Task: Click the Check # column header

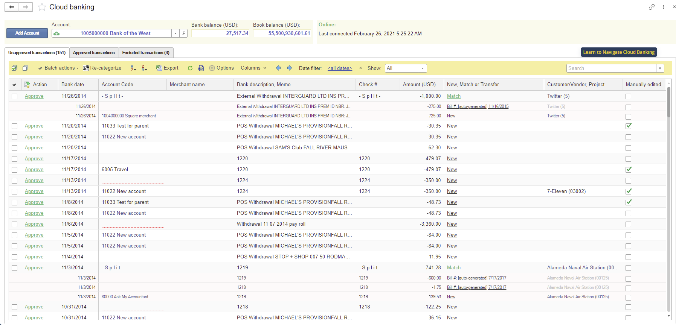Action: (378, 85)
